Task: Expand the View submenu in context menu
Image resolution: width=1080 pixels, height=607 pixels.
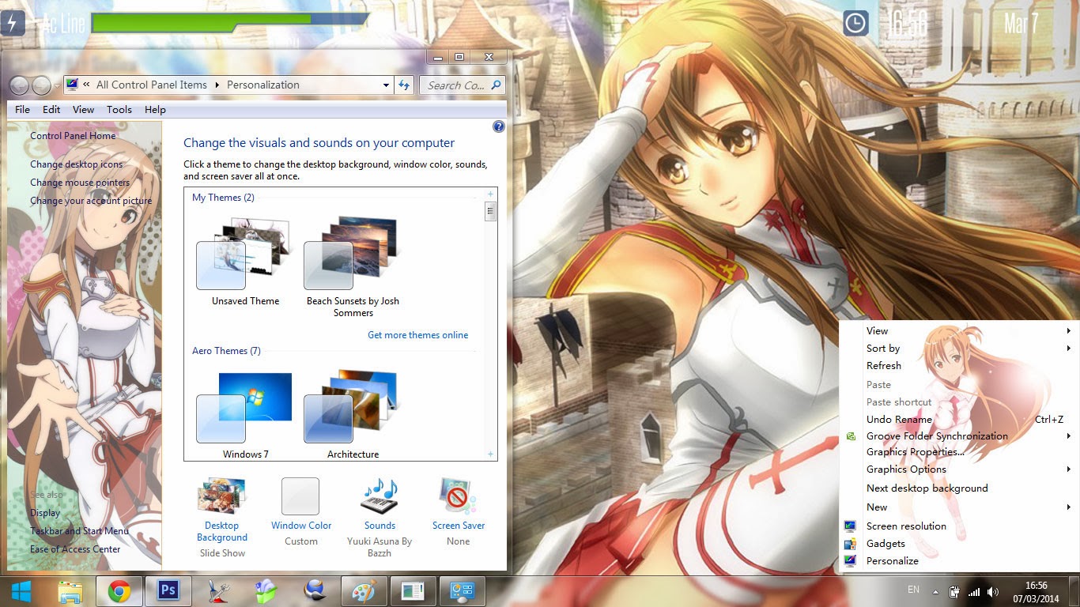Action: [1068, 331]
